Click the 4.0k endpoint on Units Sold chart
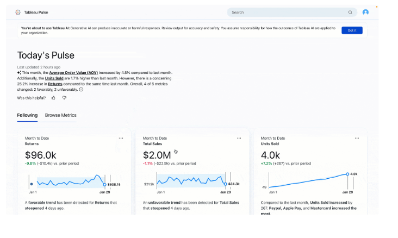Viewport: 398px width, 238px height. [347, 174]
